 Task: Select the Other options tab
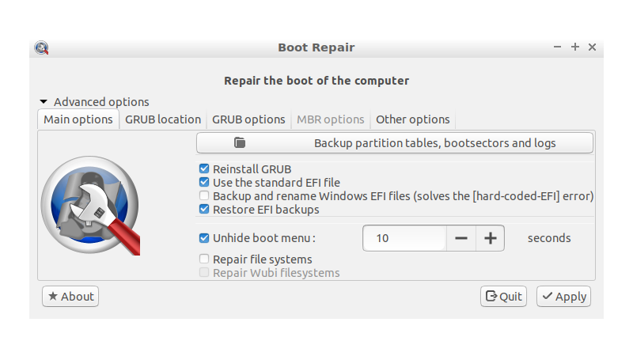coord(412,119)
